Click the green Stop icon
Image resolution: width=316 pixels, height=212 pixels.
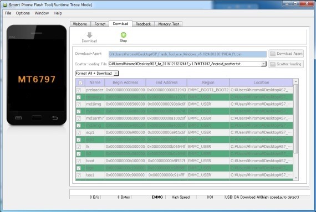[123, 35]
